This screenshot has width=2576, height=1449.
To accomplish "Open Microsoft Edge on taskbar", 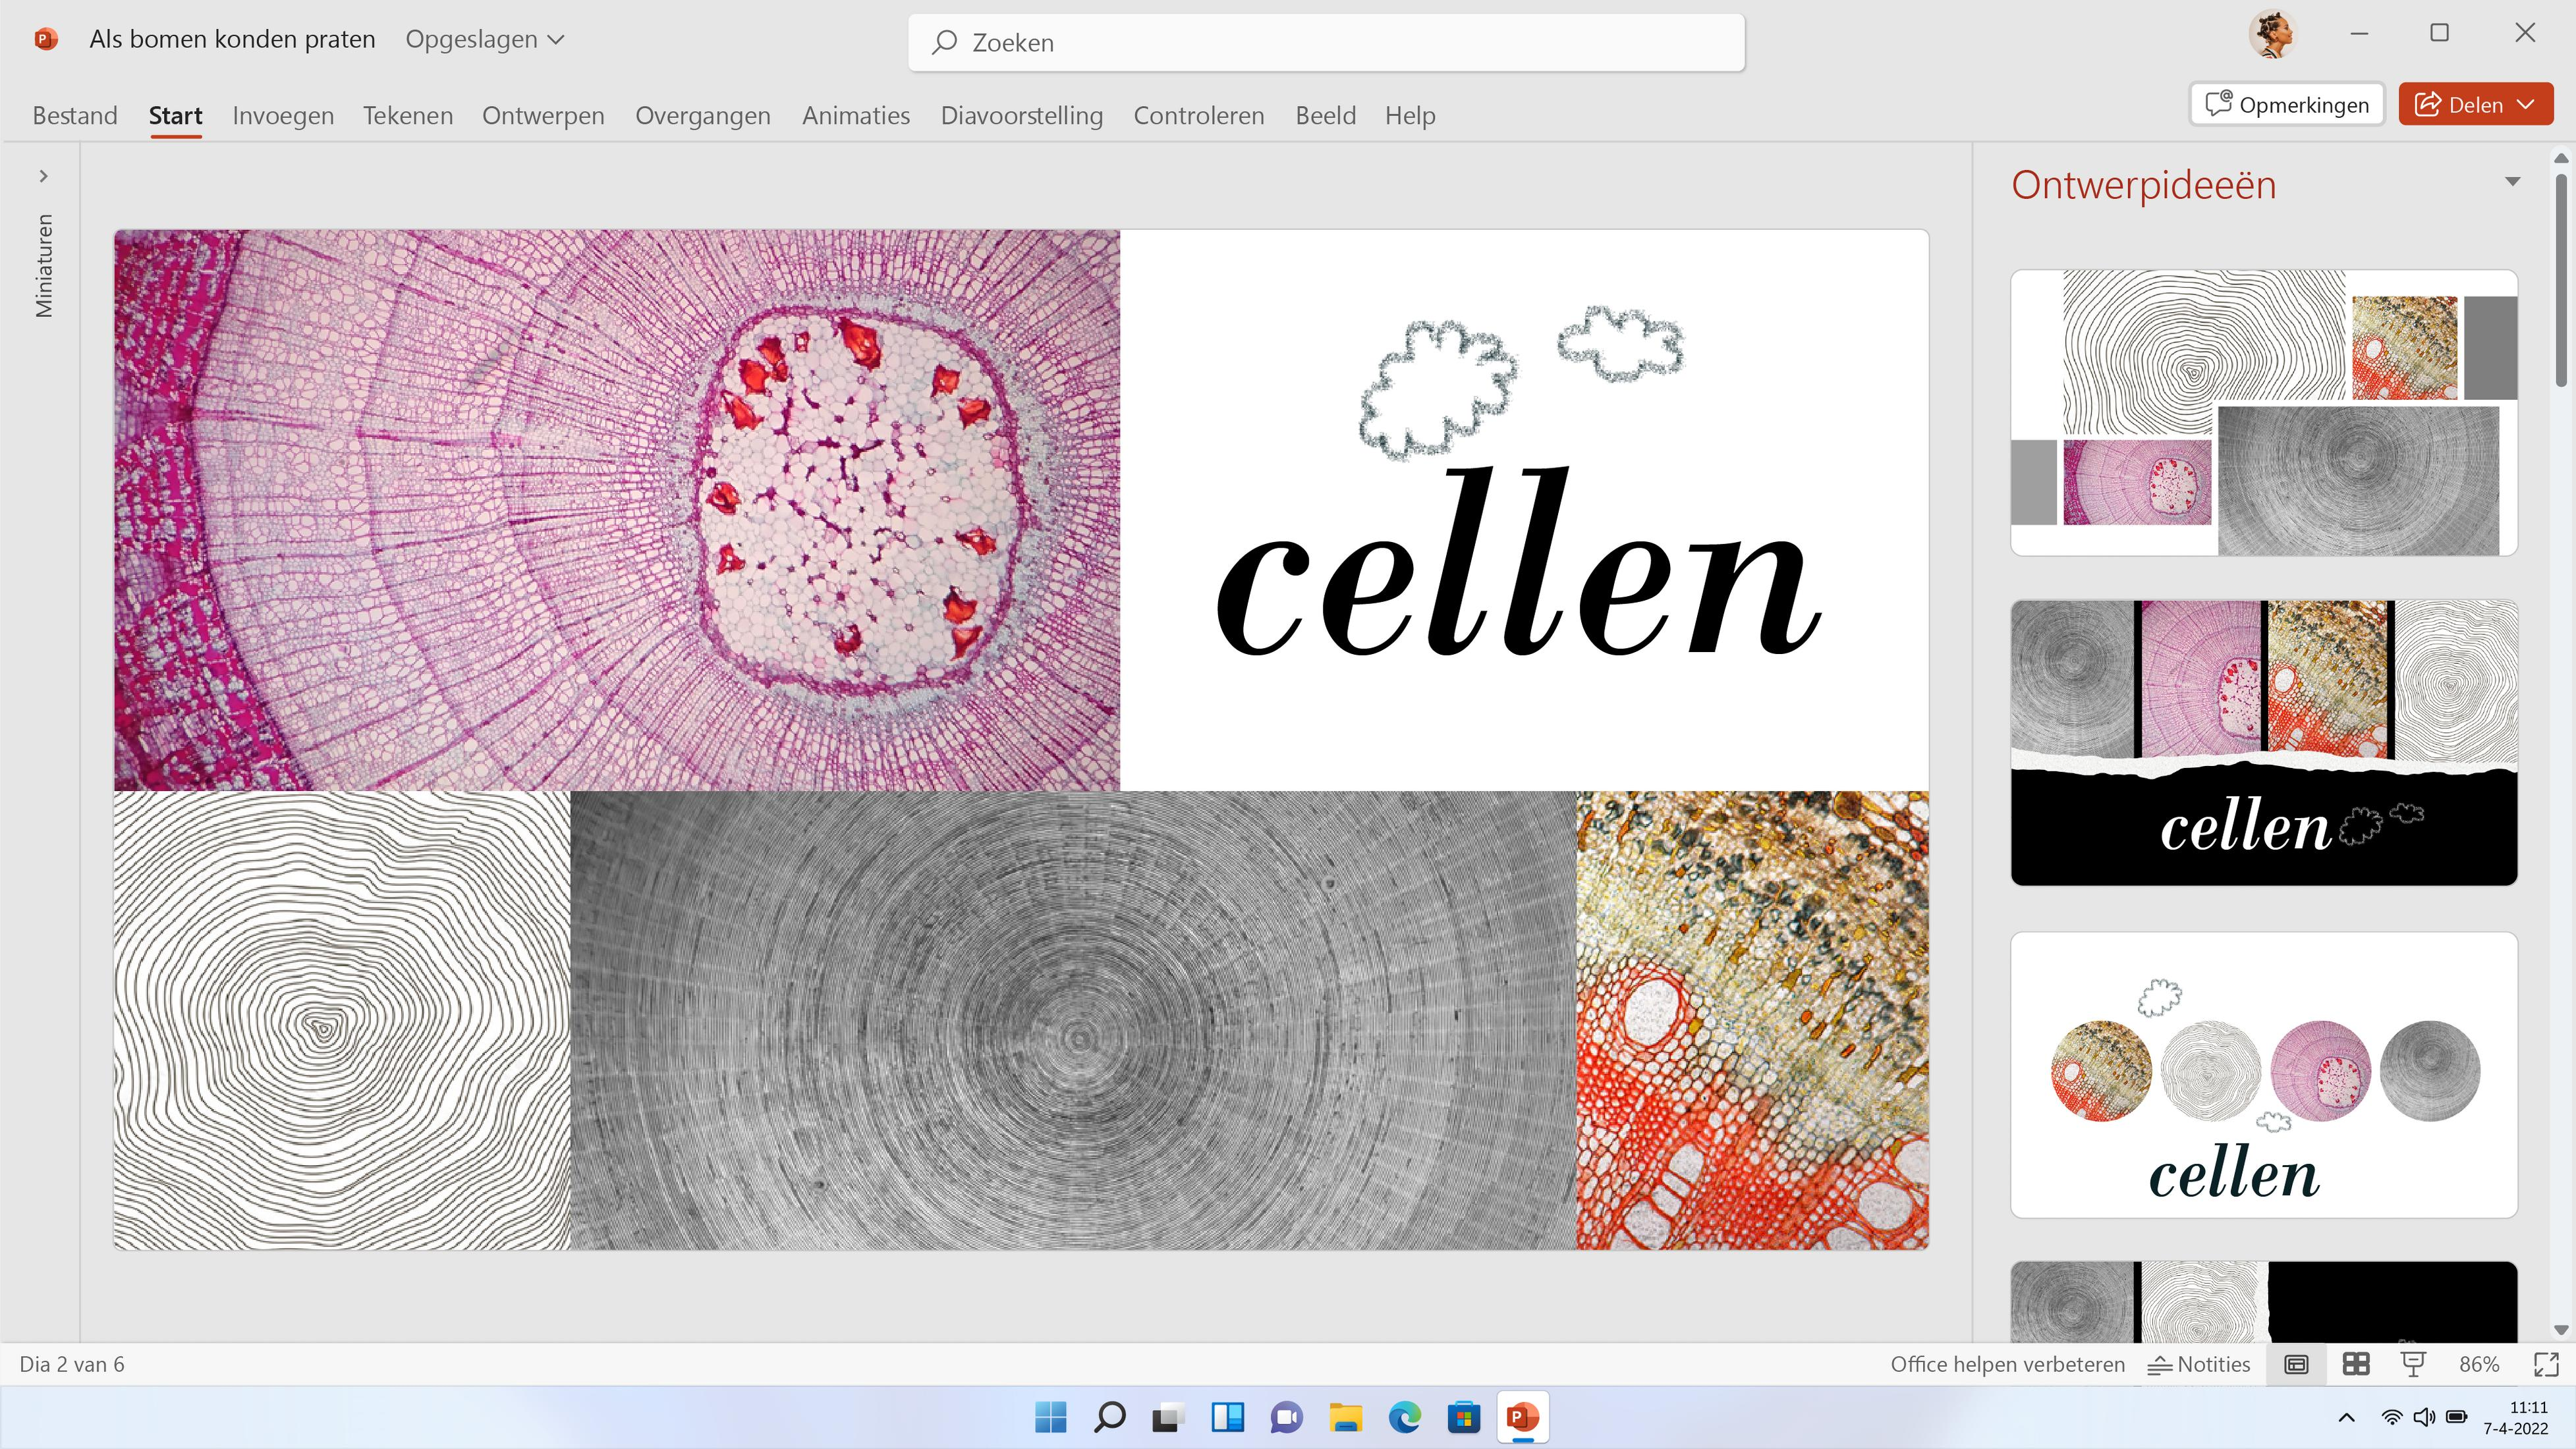I will pyautogui.click(x=1405, y=1417).
